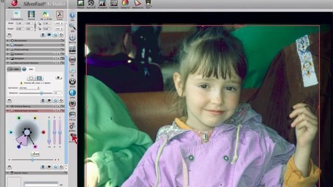
Task: Choose the 48 to 24 Bit mode icon
Action: [46, 15]
